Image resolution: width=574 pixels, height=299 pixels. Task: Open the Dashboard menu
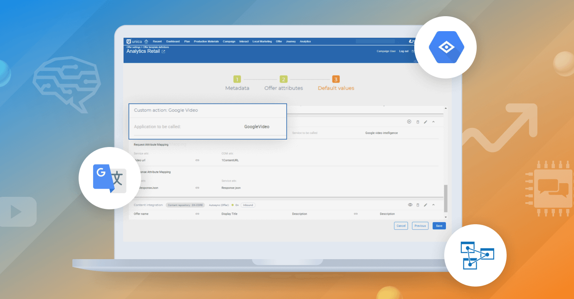tap(173, 42)
